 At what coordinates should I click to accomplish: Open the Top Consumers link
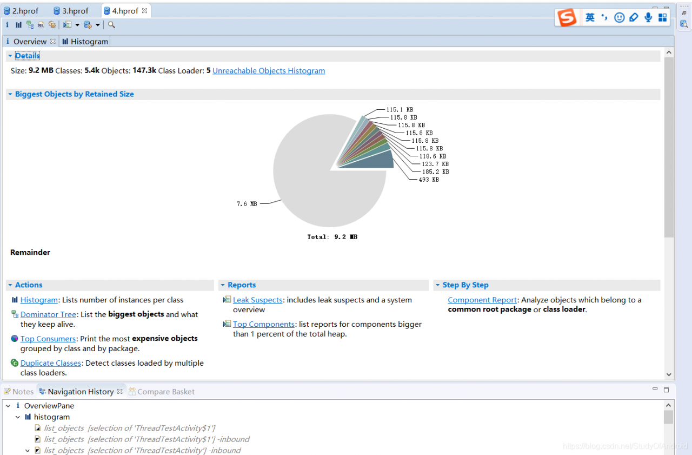(x=48, y=339)
